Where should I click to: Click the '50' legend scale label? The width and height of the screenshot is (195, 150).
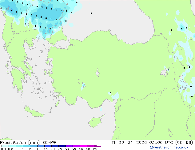pos(95,149)
